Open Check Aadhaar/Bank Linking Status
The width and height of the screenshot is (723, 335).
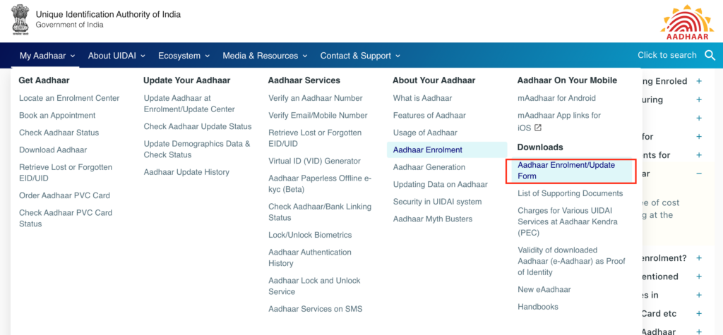pos(320,212)
